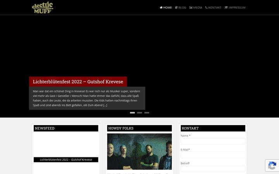Click the phone icon beside KONTAKT
This screenshot has height=174, width=279.
(x=207, y=7)
